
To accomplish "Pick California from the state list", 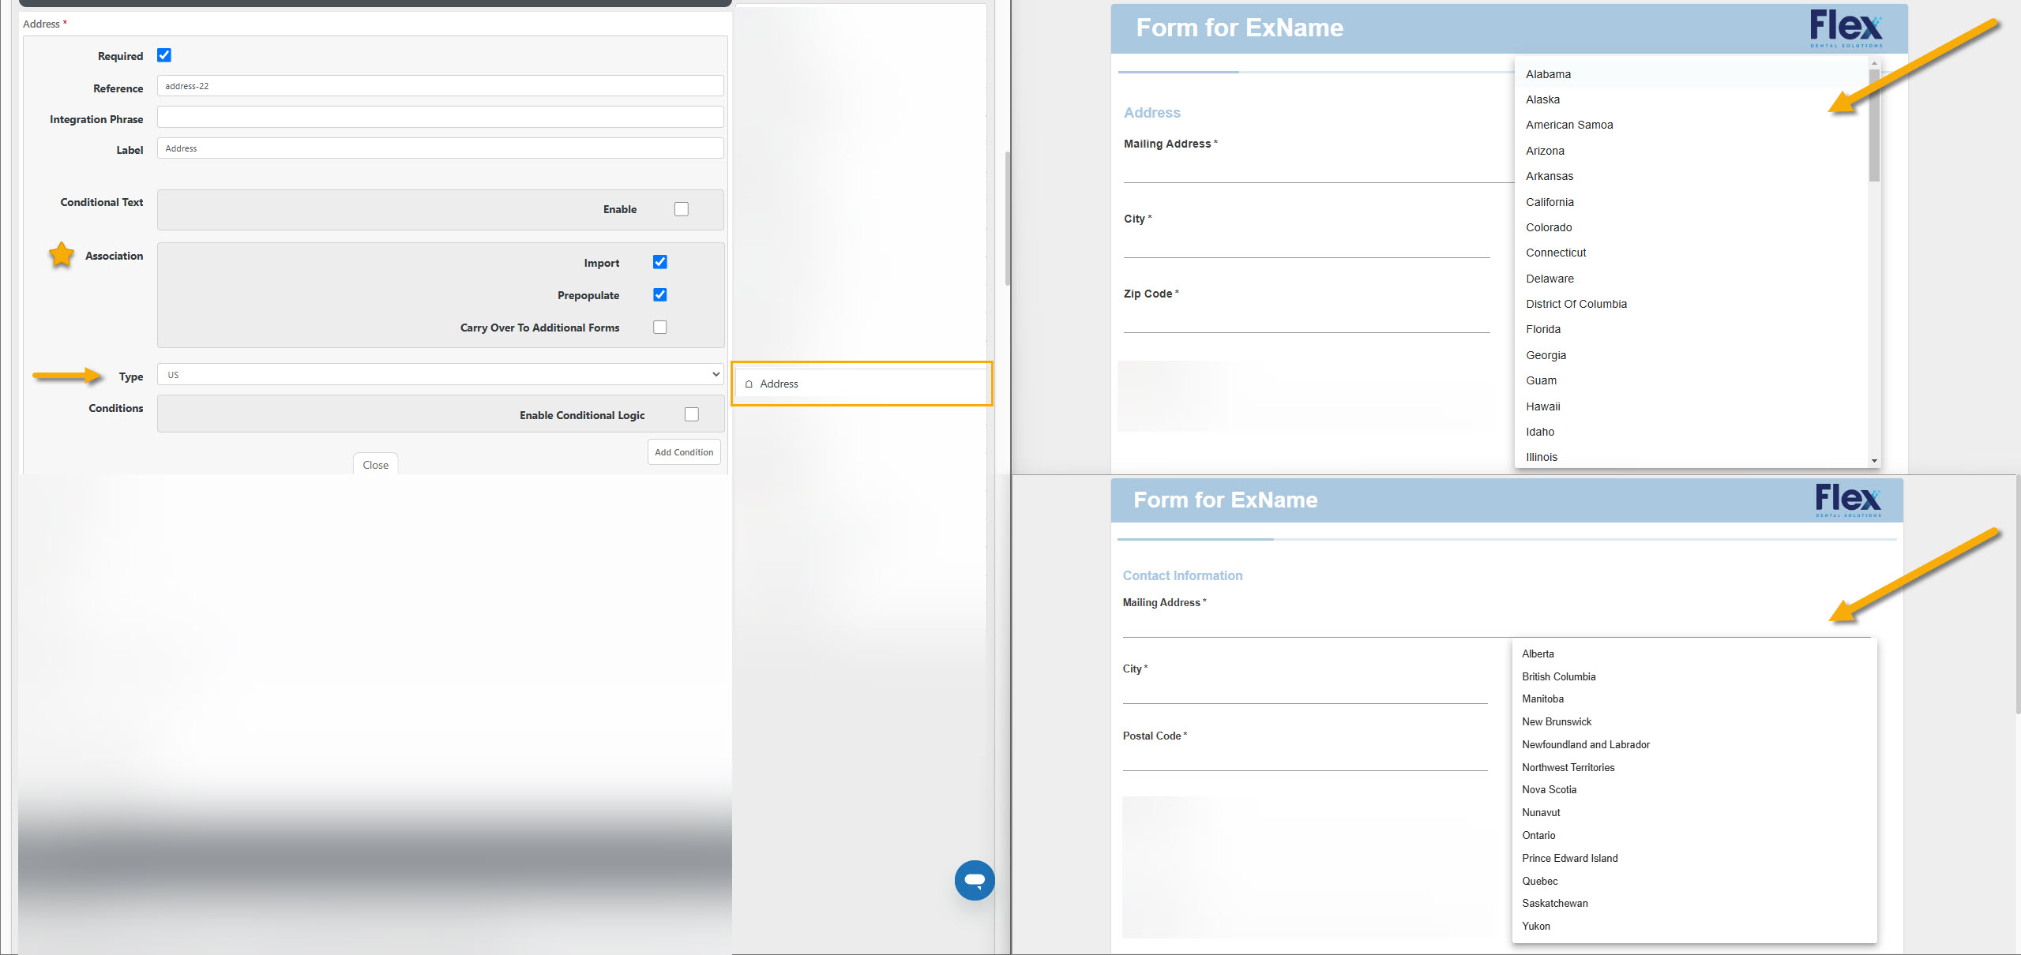I will [1692, 202].
